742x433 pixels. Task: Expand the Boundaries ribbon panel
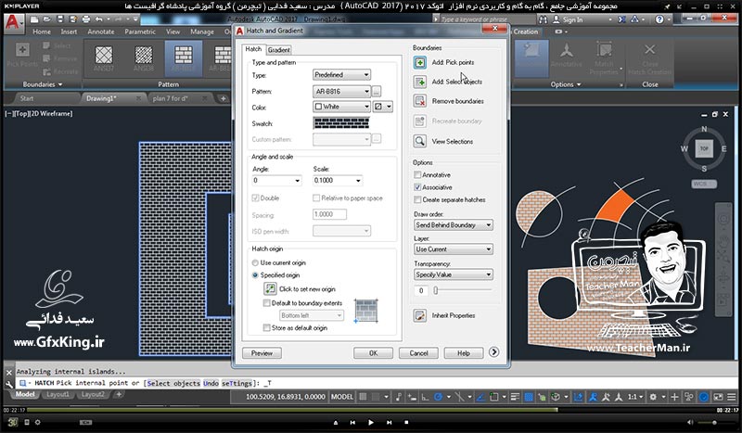(x=43, y=84)
